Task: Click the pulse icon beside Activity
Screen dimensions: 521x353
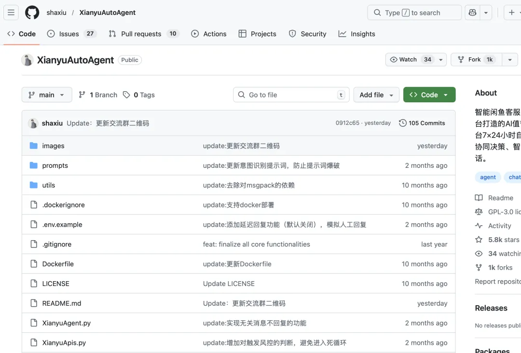Action: 479,226
